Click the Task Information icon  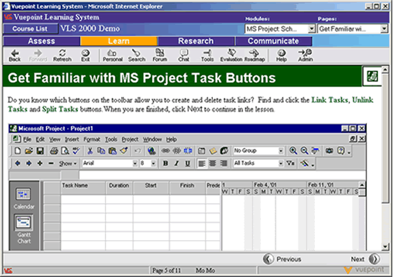[x=201, y=150]
